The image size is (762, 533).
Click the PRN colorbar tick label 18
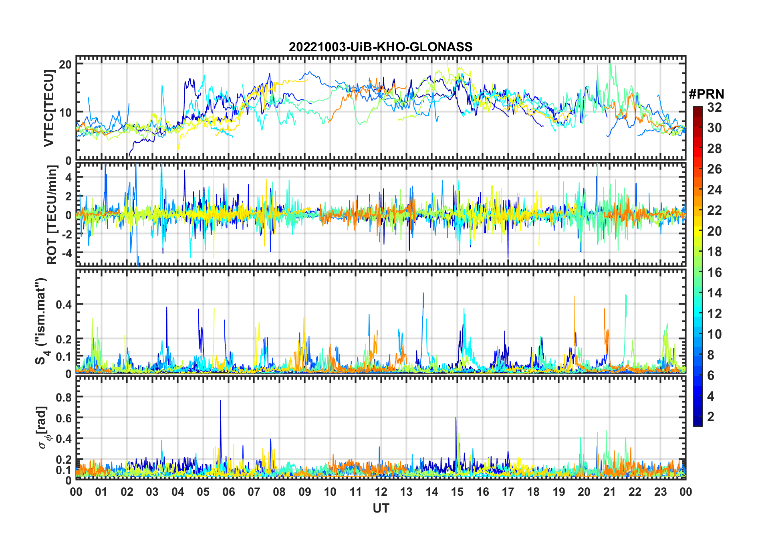pos(714,252)
